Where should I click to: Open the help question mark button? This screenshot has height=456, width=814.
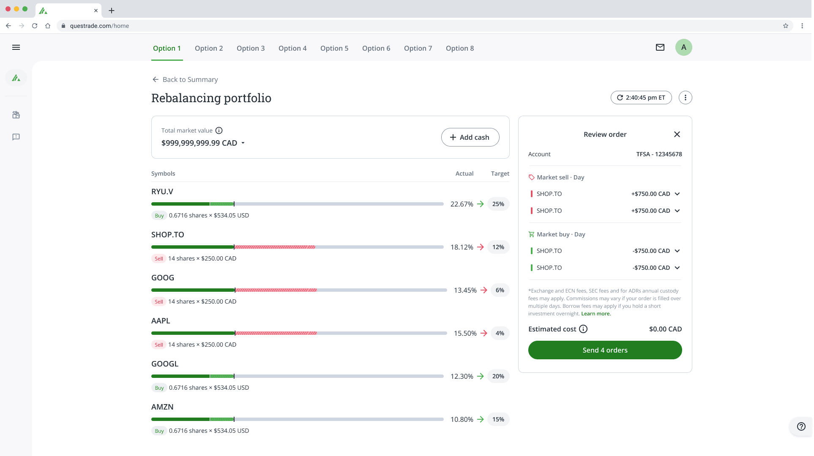(x=801, y=426)
